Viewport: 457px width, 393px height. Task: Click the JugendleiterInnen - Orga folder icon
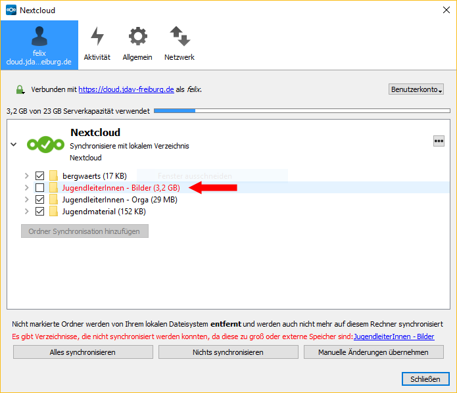(x=53, y=200)
